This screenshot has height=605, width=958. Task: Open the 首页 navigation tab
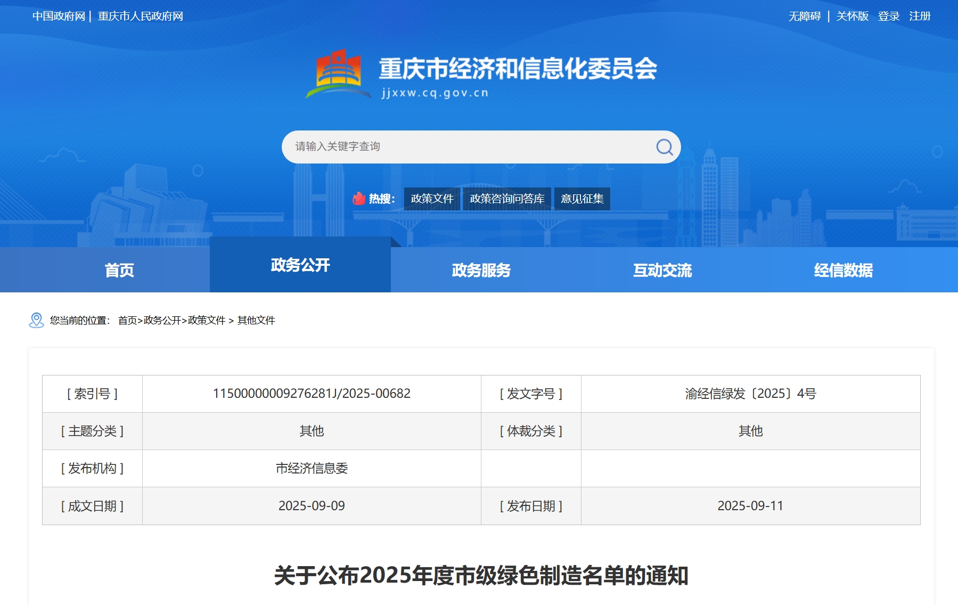coord(119,270)
